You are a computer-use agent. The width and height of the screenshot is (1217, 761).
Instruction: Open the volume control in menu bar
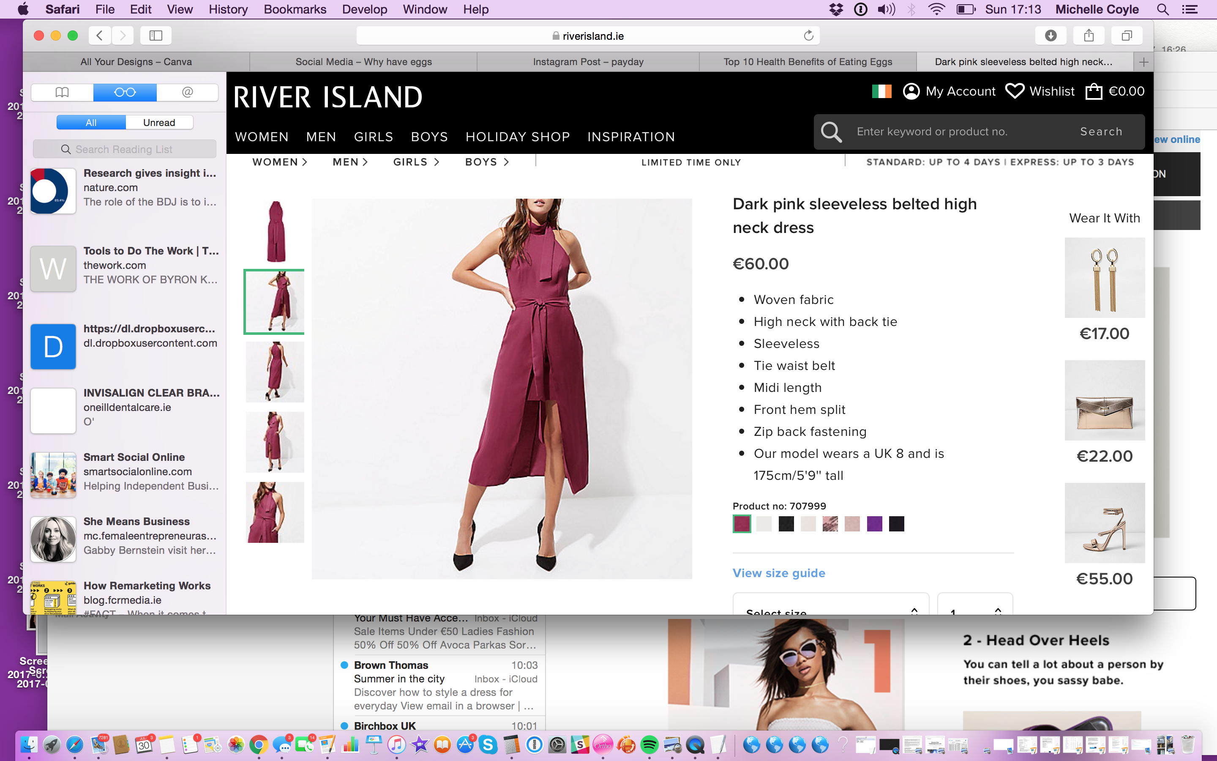coord(886,9)
